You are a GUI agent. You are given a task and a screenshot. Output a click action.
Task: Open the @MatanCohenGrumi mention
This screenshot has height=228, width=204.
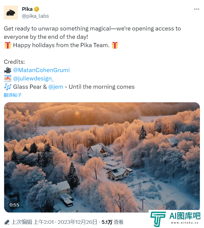[x=41, y=70]
